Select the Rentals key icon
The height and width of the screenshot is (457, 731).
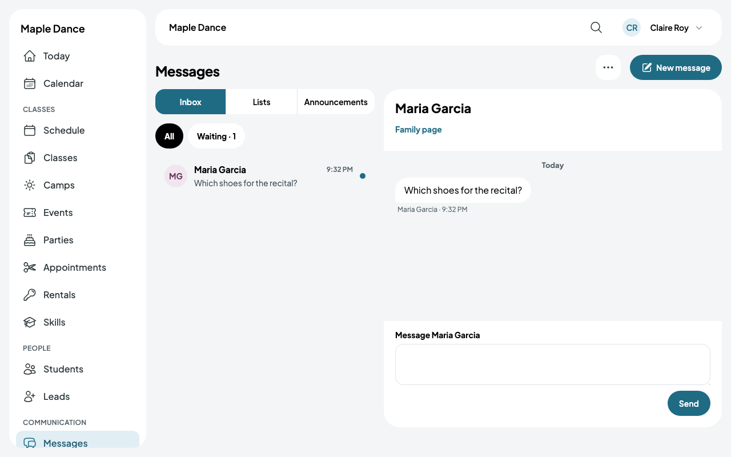(x=30, y=295)
